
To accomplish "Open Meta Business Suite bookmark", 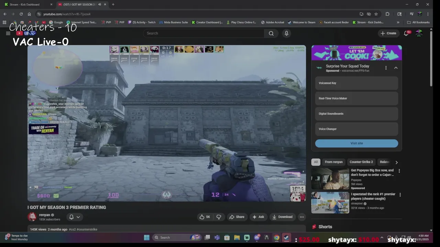I will coord(173,22).
